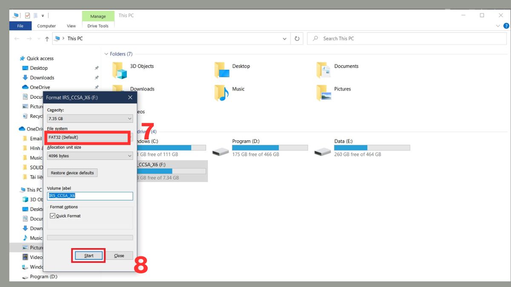Select Program (D:) in the sidebar tree
Viewport: 511px width, 287px height.
click(x=40, y=276)
